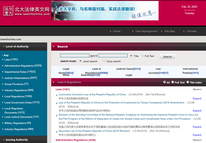The image size is (206, 143).
Task: Open Law Journals [114637] category
Action: coord(158,71)
